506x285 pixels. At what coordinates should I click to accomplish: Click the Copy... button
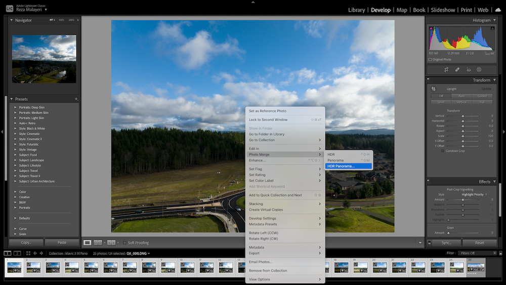tap(26, 242)
